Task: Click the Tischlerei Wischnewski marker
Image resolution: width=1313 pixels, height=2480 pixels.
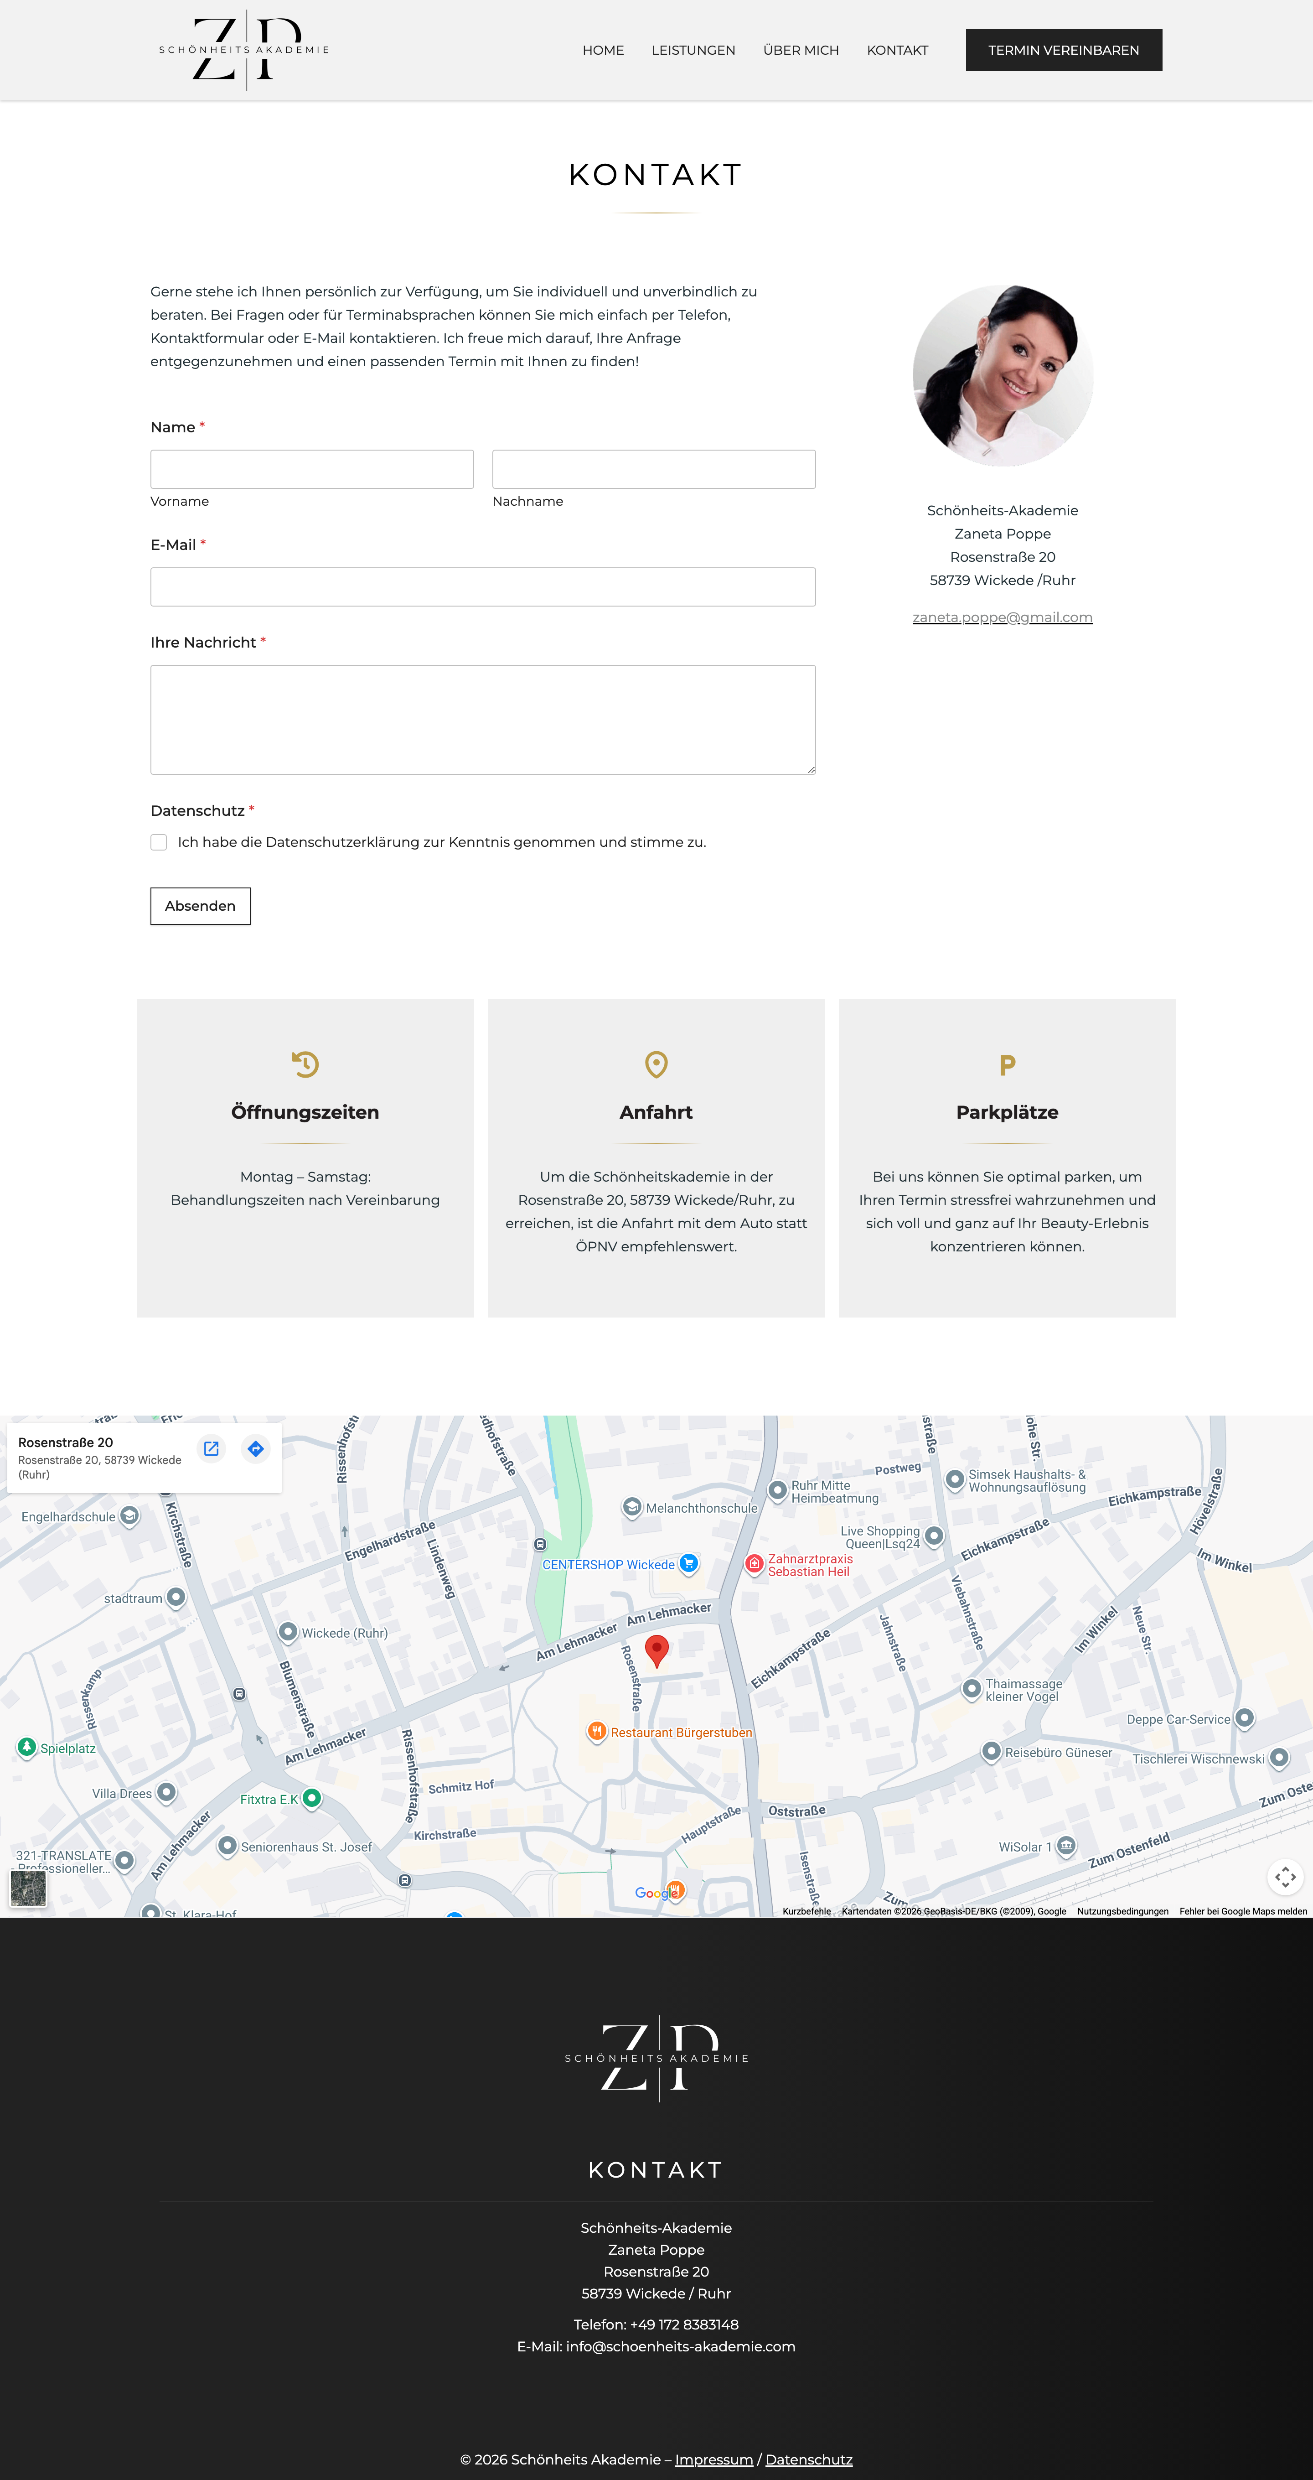Action: (1278, 1758)
